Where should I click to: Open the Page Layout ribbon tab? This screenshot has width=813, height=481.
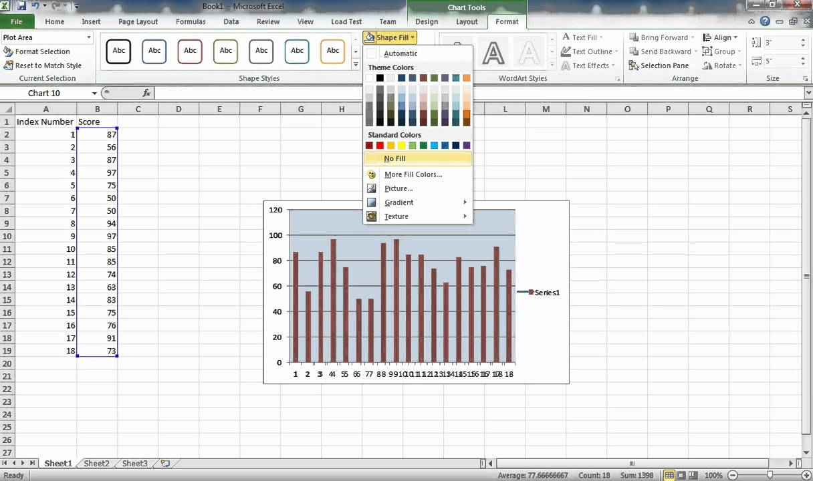pyautogui.click(x=138, y=21)
